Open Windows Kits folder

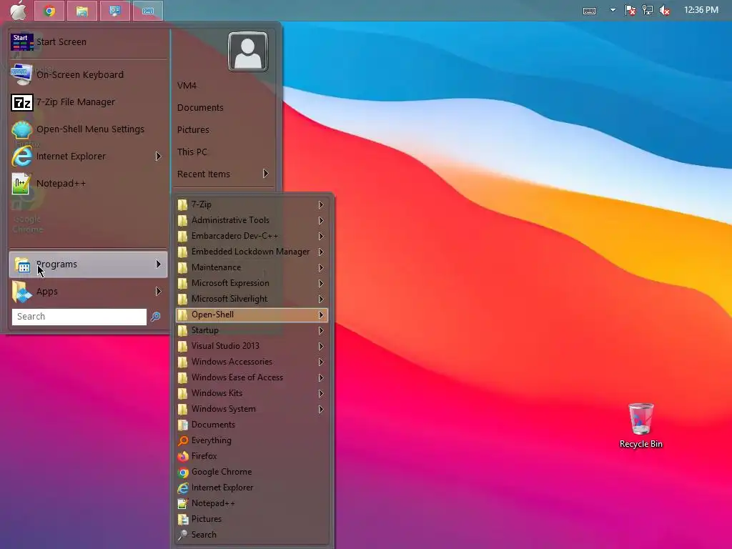(252, 393)
